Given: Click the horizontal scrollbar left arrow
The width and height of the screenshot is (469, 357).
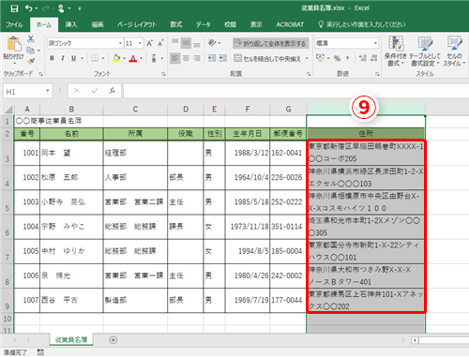Looking at the screenshot, I should [x=415, y=340].
